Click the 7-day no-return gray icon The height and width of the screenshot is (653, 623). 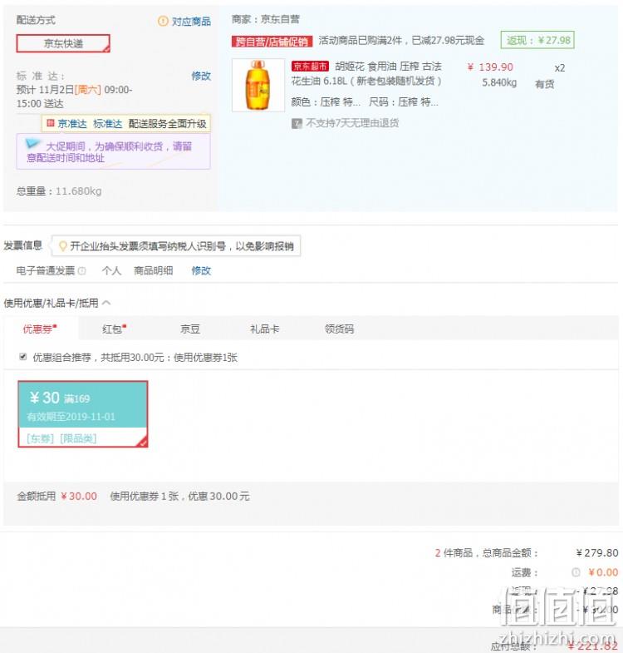coord(297,123)
